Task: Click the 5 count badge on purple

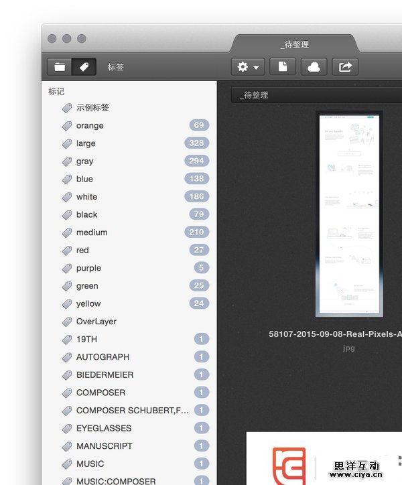Action: (202, 267)
